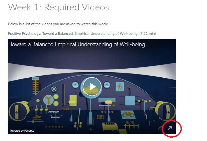
Task: Play the Well-being video
Action: 92,87
